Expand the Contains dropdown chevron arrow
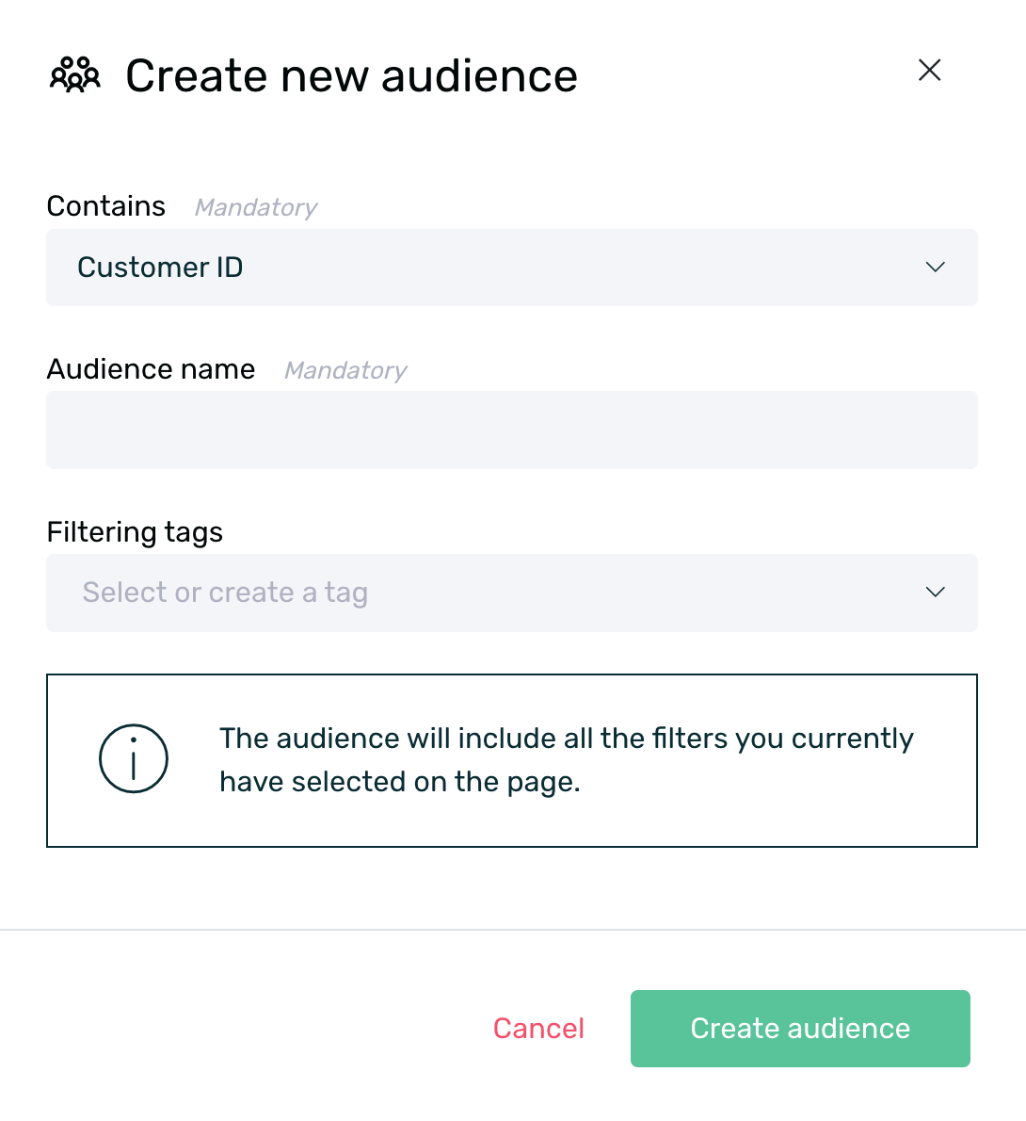The height and width of the screenshot is (1121, 1026). point(935,268)
